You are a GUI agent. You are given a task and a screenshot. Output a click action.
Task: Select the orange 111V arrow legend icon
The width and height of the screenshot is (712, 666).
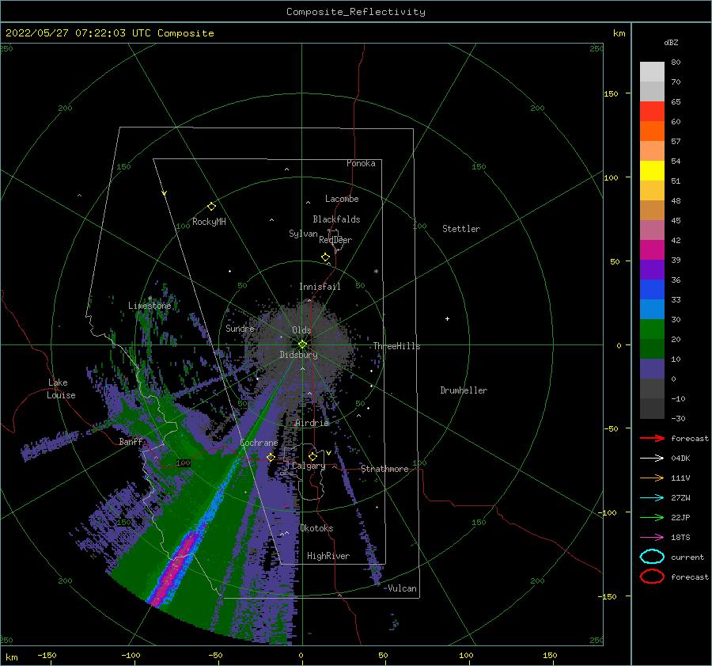click(652, 478)
